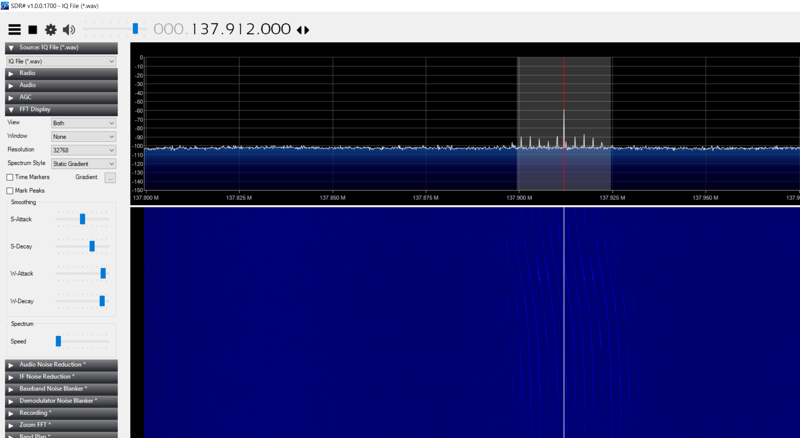The height and width of the screenshot is (438, 800).
Task: Mute audio with the speaker icon
Action: coord(69,29)
